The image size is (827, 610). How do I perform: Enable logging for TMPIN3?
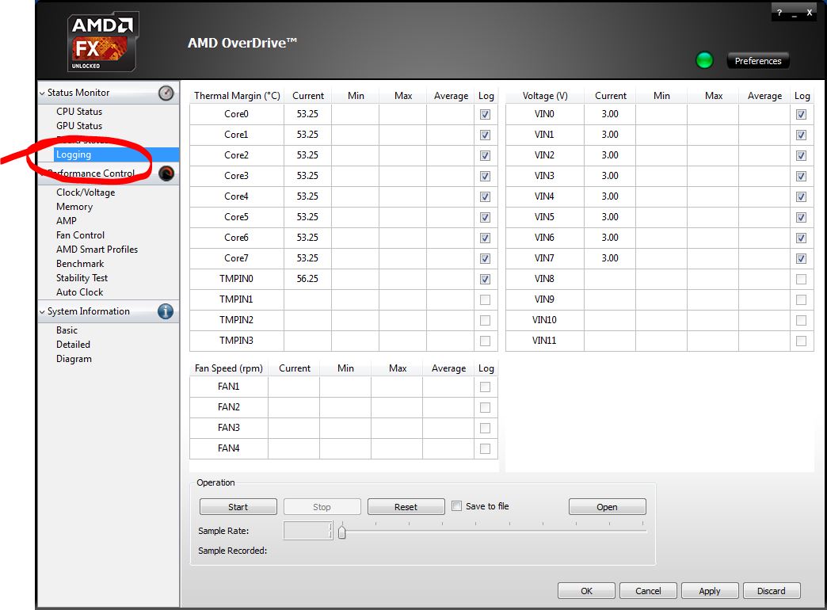pyautogui.click(x=486, y=341)
